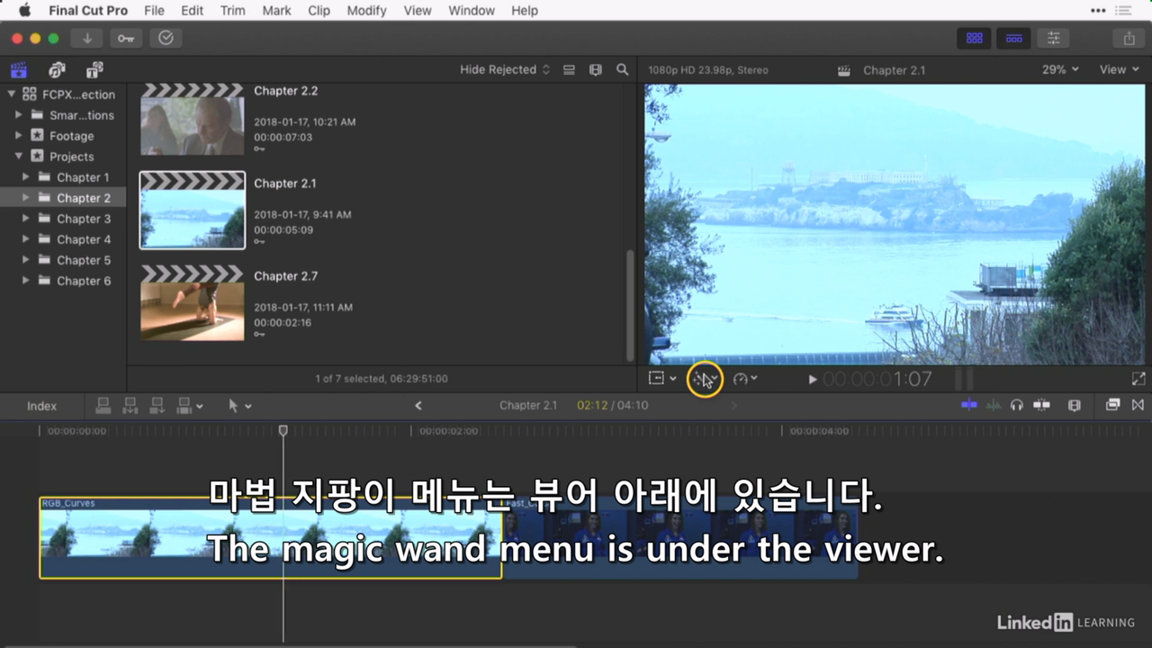This screenshot has height=648, width=1152.
Task: Click the timeline playhead marker
Action: (283, 431)
